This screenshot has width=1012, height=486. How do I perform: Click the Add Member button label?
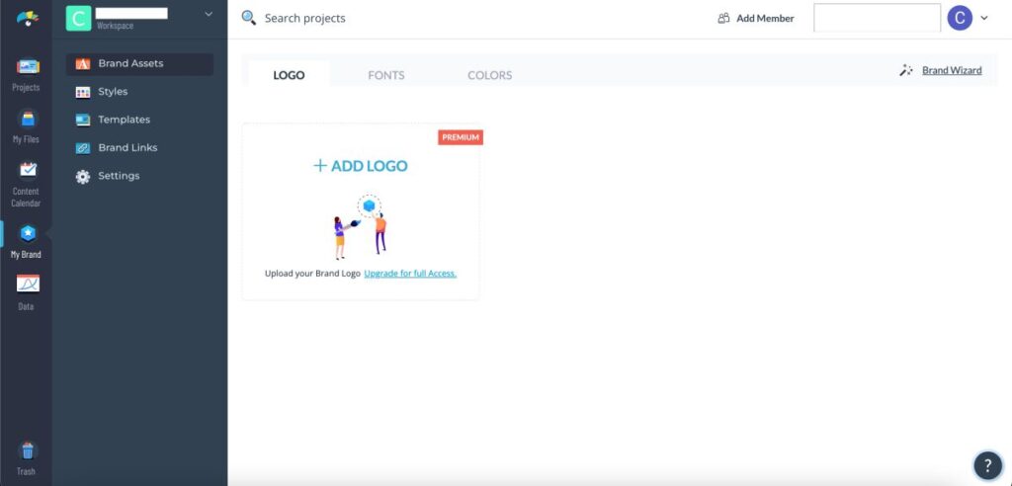pos(765,19)
